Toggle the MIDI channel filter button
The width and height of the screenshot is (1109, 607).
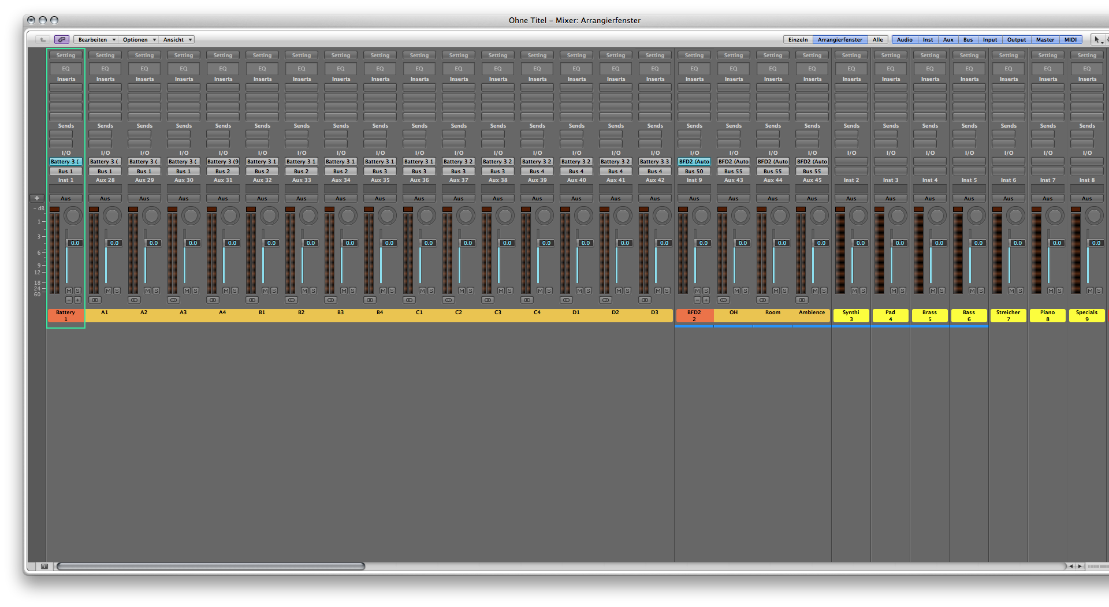[x=1070, y=40]
